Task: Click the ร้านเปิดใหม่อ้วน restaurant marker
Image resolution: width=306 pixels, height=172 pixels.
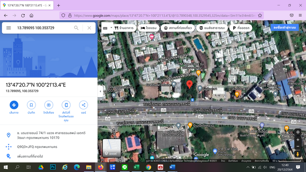Action: point(190,125)
